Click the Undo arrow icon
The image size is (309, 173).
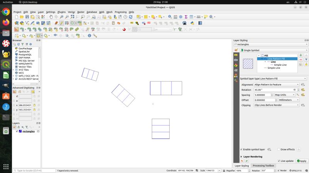pyautogui.click(x=119, y=23)
